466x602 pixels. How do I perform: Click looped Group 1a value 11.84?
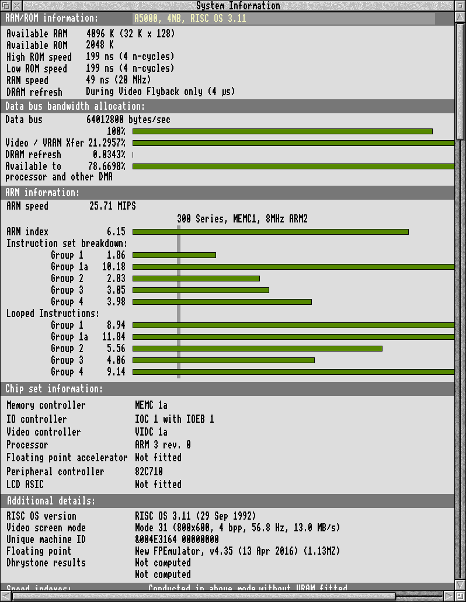point(114,337)
